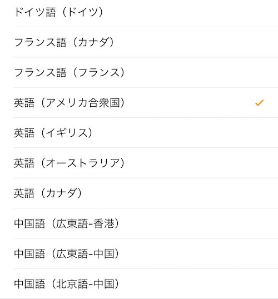Choose 英語（アメリカ合衆国） option
The height and width of the screenshot is (299, 278).
pos(146,103)
